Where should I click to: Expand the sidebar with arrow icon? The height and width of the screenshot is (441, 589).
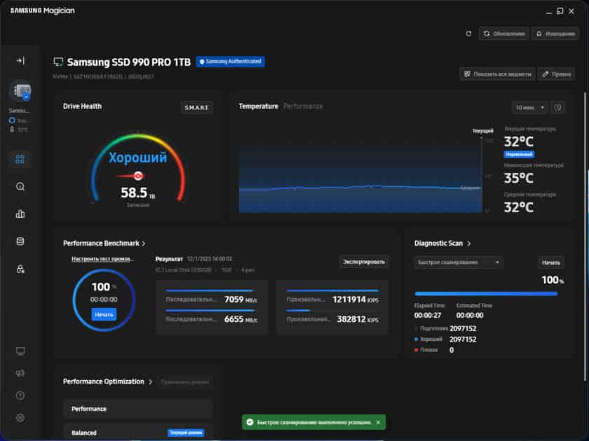[20, 60]
